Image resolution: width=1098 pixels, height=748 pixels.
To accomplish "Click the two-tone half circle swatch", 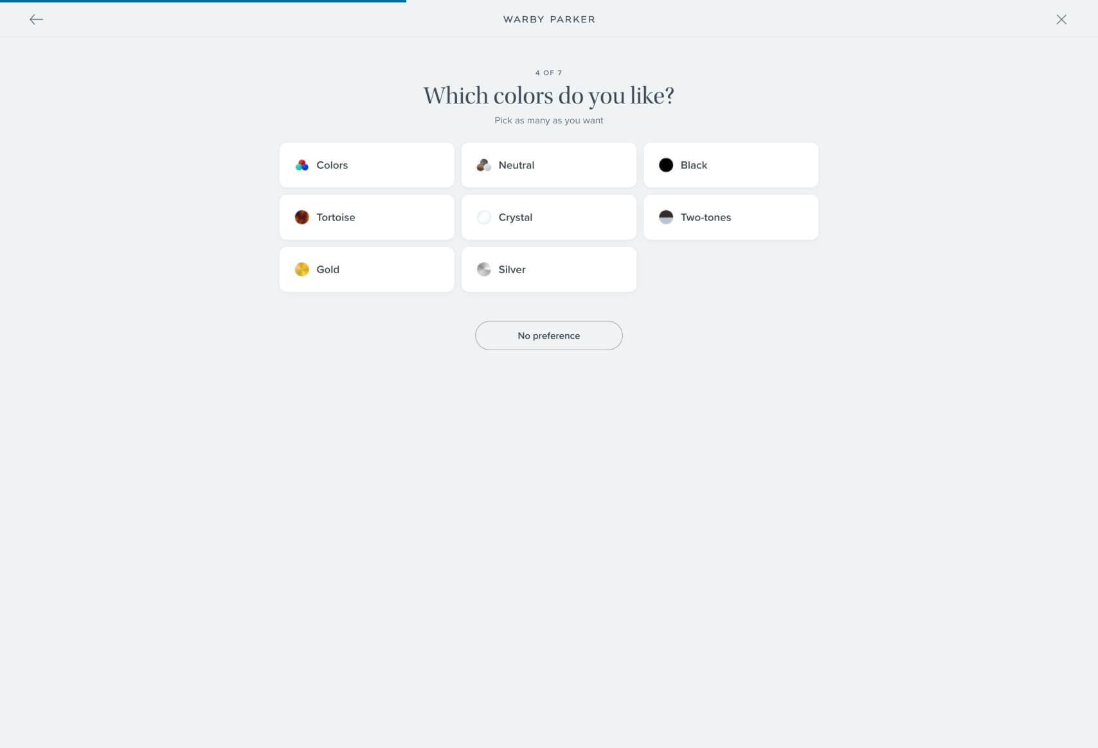I will click(x=666, y=217).
